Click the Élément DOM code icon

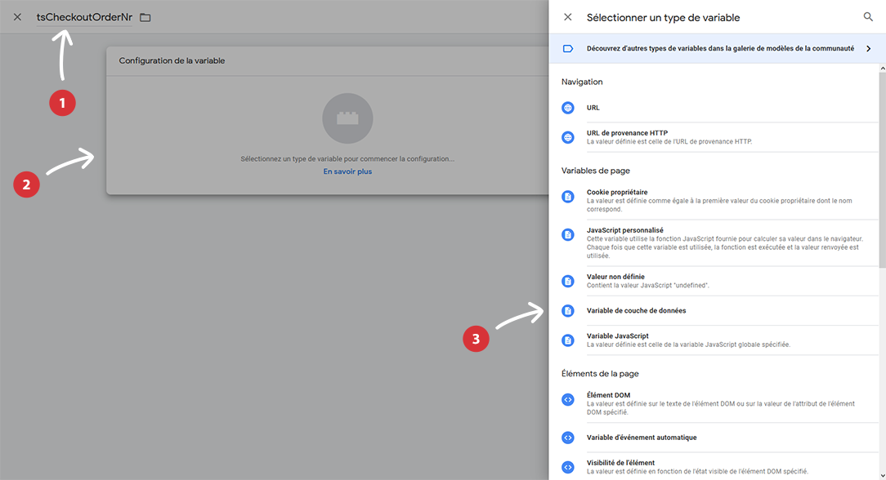click(568, 399)
